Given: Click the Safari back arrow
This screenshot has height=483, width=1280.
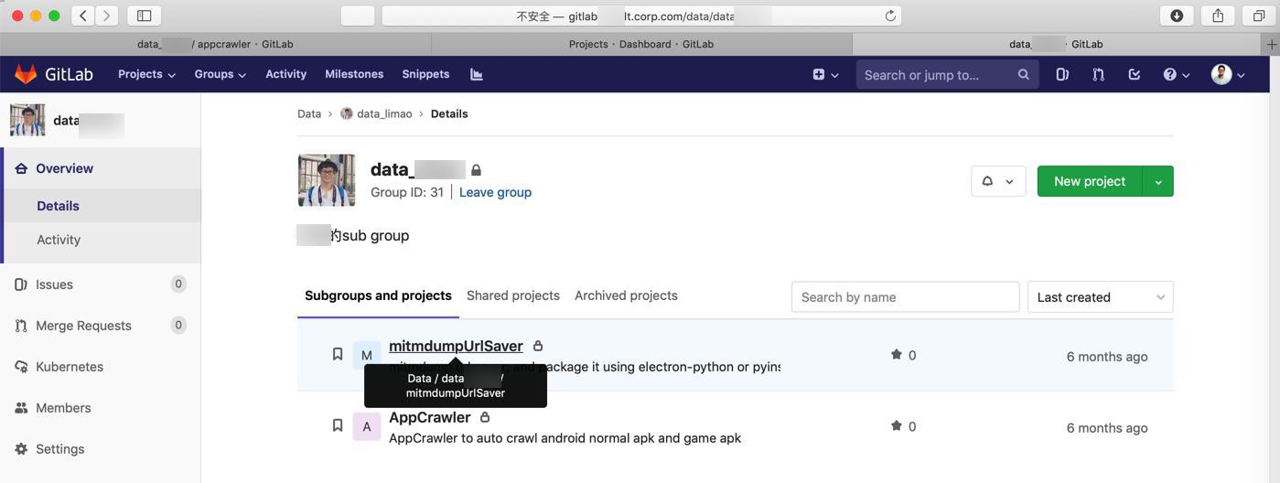Looking at the screenshot, I should point(83,16).
